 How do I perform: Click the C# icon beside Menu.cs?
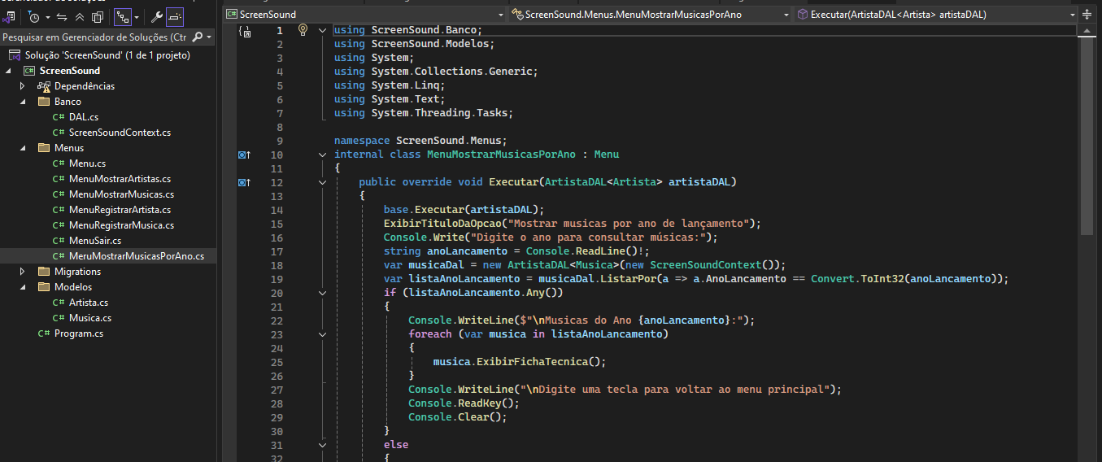coord(59,163)
